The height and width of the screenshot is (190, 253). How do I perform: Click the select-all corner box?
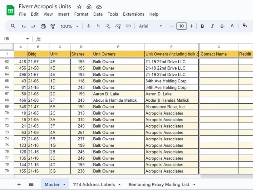pos(7,47)
